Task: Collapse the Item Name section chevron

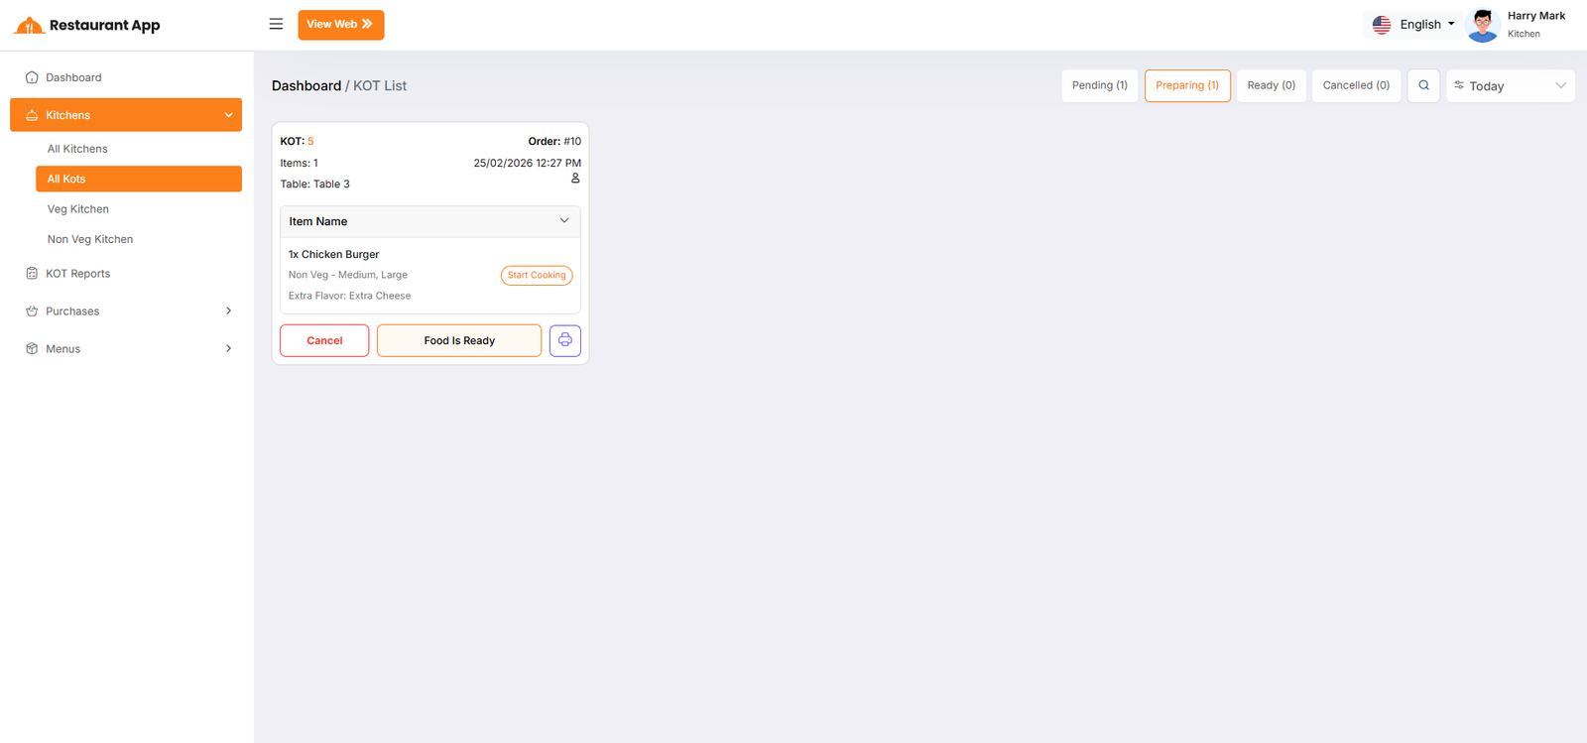Action: [564, 221]
